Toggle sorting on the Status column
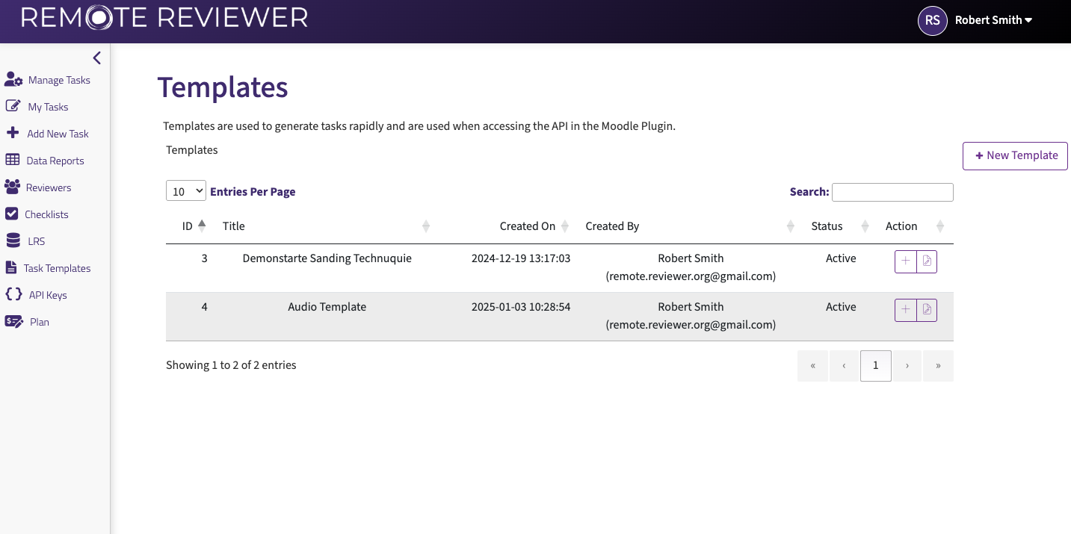1071x534 pixels. (865, 225)
